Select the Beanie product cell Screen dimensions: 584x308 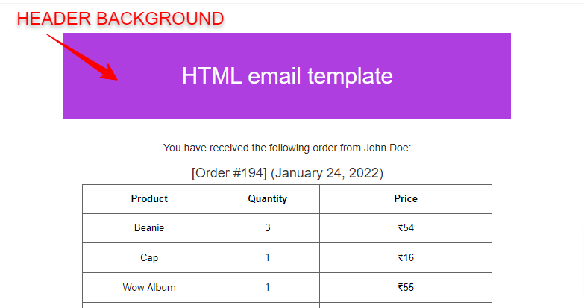coord(149,228)
